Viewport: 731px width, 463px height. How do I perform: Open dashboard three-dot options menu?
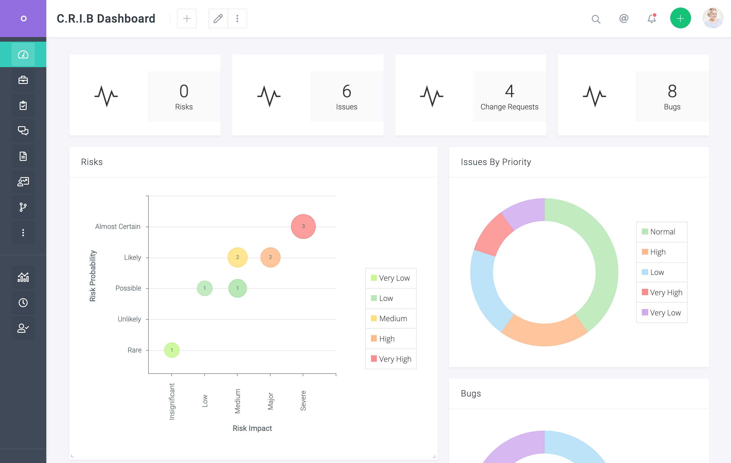point(237,19)
